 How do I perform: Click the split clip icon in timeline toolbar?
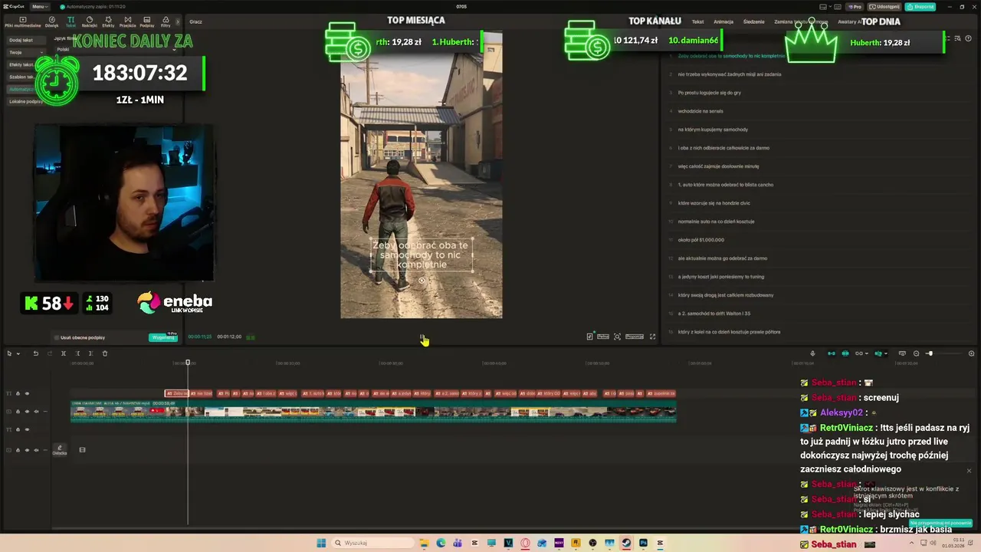[x=64, y=353]
